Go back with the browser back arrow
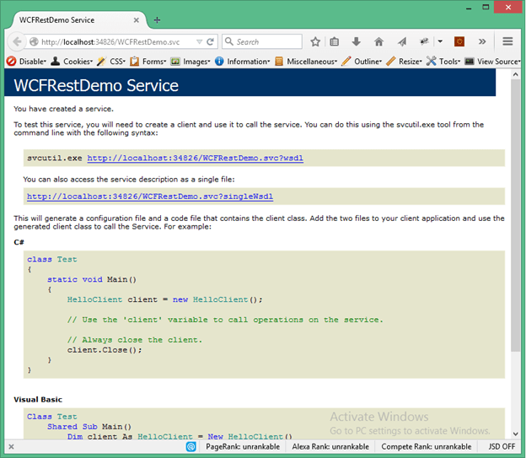Viewport: 526px width, 458px height. tap(17, 41)
